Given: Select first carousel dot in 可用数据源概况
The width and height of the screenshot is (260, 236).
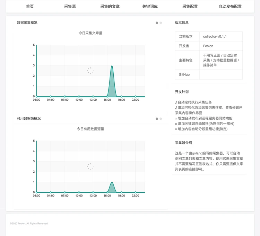Looking at the screenshot, I should (157, 119).
